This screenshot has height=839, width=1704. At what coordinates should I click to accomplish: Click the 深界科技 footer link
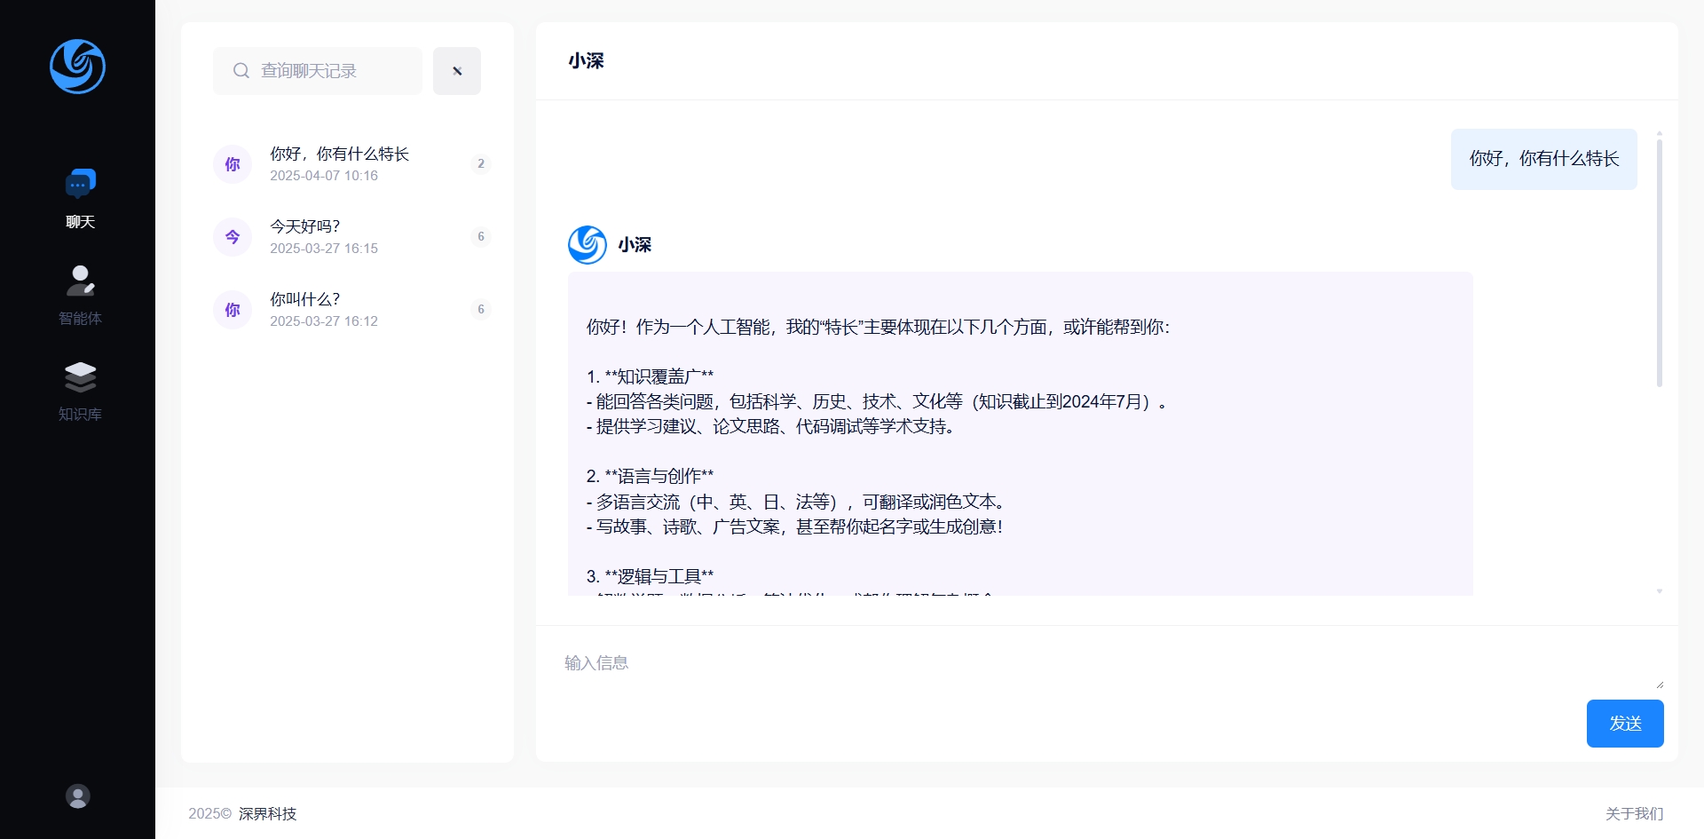pyautogui.click(x=267, y=813)
